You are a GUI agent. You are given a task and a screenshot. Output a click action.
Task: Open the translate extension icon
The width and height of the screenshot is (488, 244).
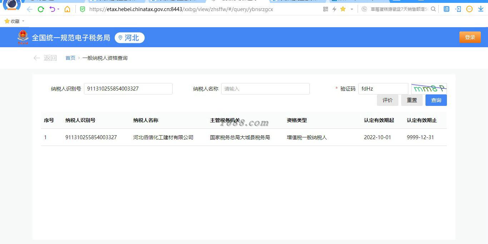(447, 9)
